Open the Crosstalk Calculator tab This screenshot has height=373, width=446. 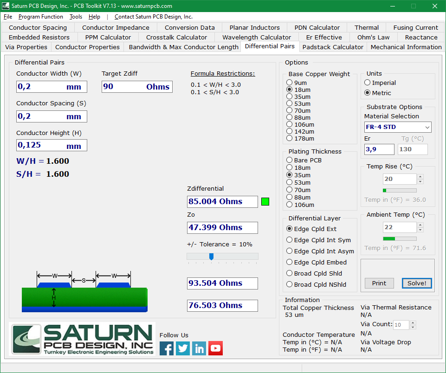[176, 37]
